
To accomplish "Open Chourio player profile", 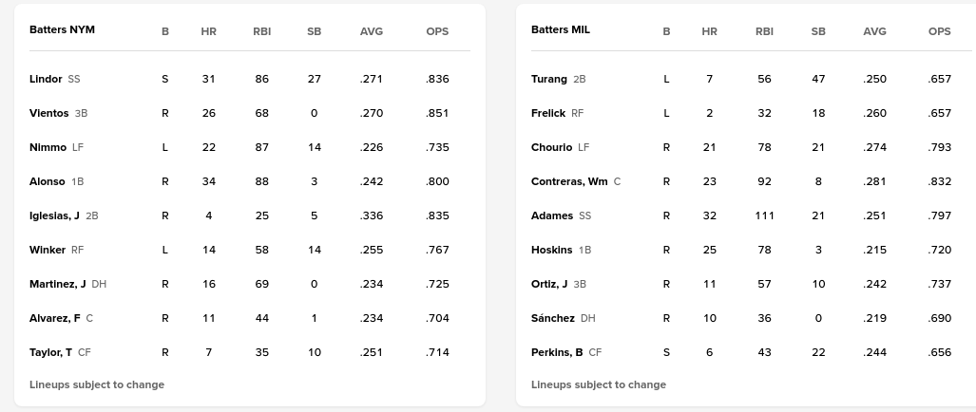I will (551, 147).
